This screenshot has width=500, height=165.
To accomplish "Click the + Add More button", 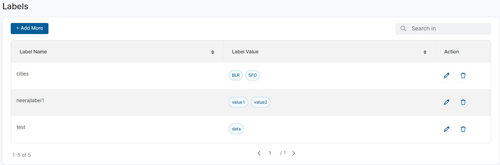I will point(29,28).
